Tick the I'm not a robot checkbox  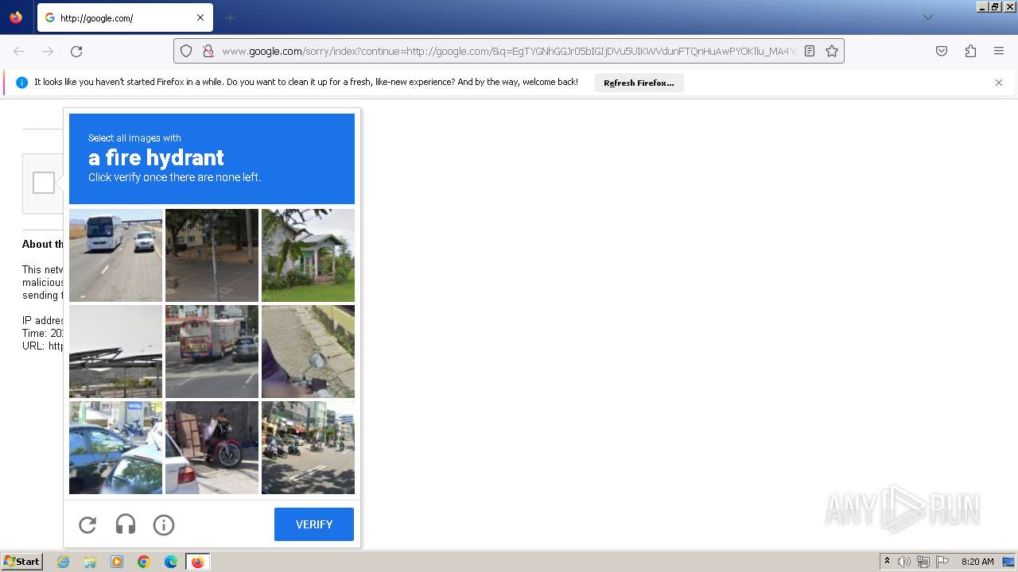44,183
